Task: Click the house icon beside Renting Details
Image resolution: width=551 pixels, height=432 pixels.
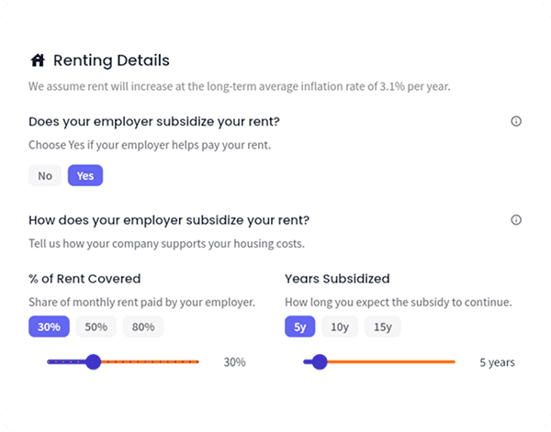Action: click(38, 61)
